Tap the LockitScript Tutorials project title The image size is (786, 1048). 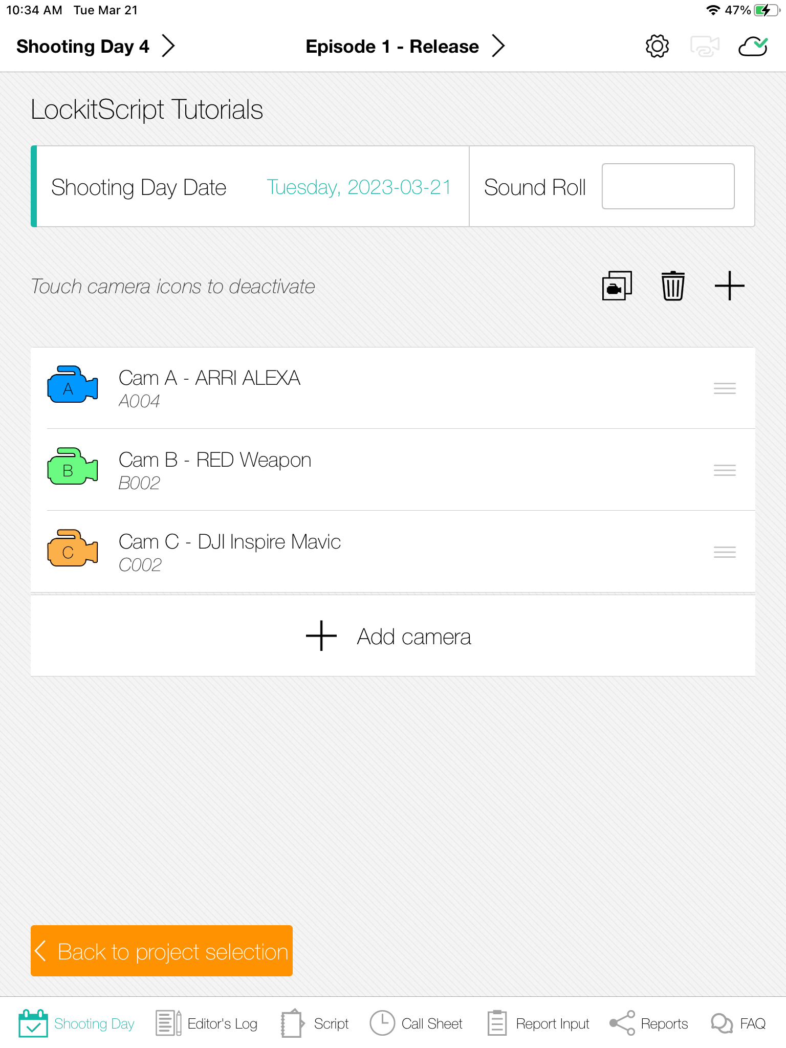147,110
